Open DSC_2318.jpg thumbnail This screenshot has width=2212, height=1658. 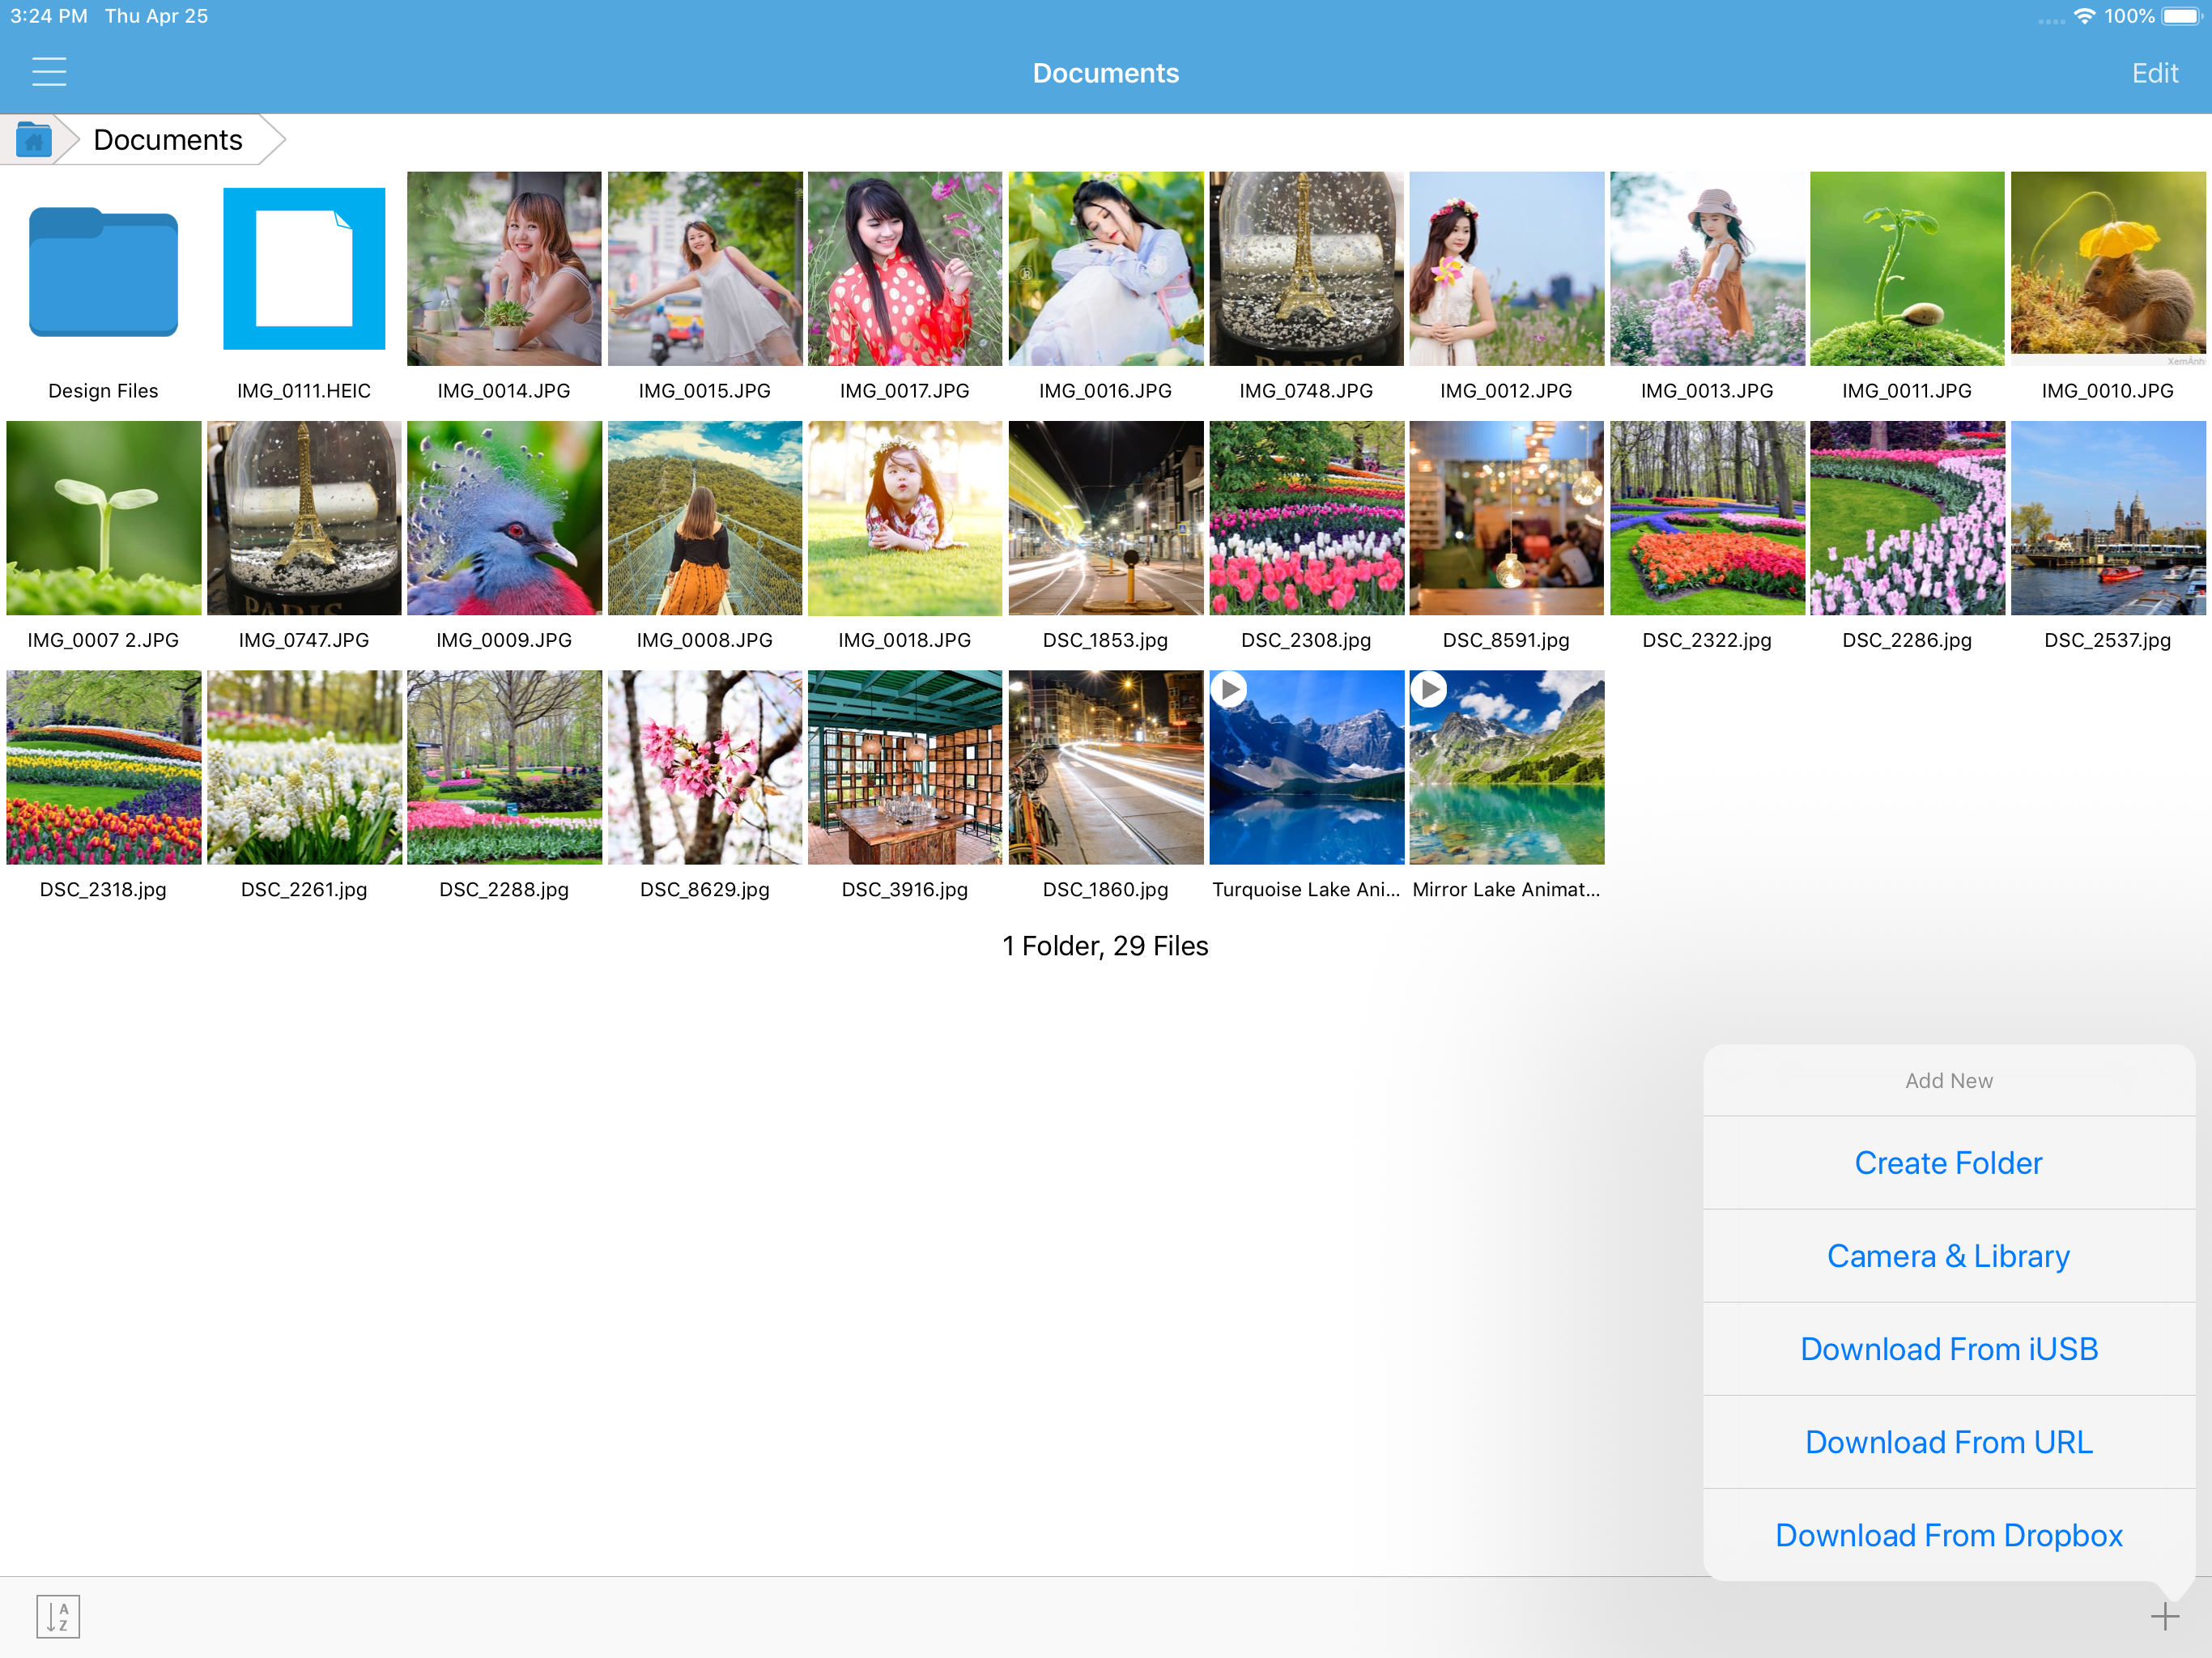click(103, 767)
